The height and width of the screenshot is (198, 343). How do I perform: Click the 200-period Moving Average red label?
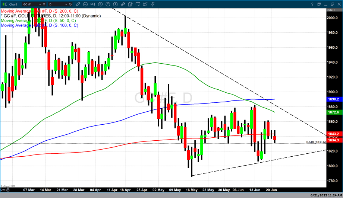coord(39,12)
